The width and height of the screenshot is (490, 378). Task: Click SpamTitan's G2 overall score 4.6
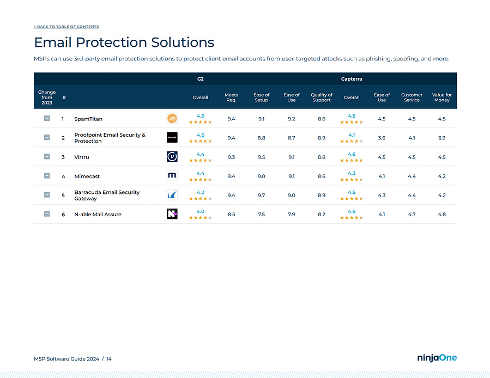click(x=201, y=116)
